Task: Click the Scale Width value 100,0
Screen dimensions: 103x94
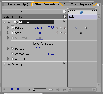Action: [40, 38]
